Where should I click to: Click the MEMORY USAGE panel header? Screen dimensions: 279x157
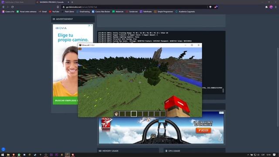128,151
